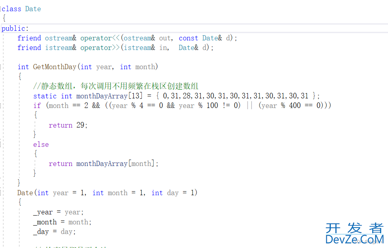Click the Date constructor name before '(int year = 1'

click(x=25, y=193)
